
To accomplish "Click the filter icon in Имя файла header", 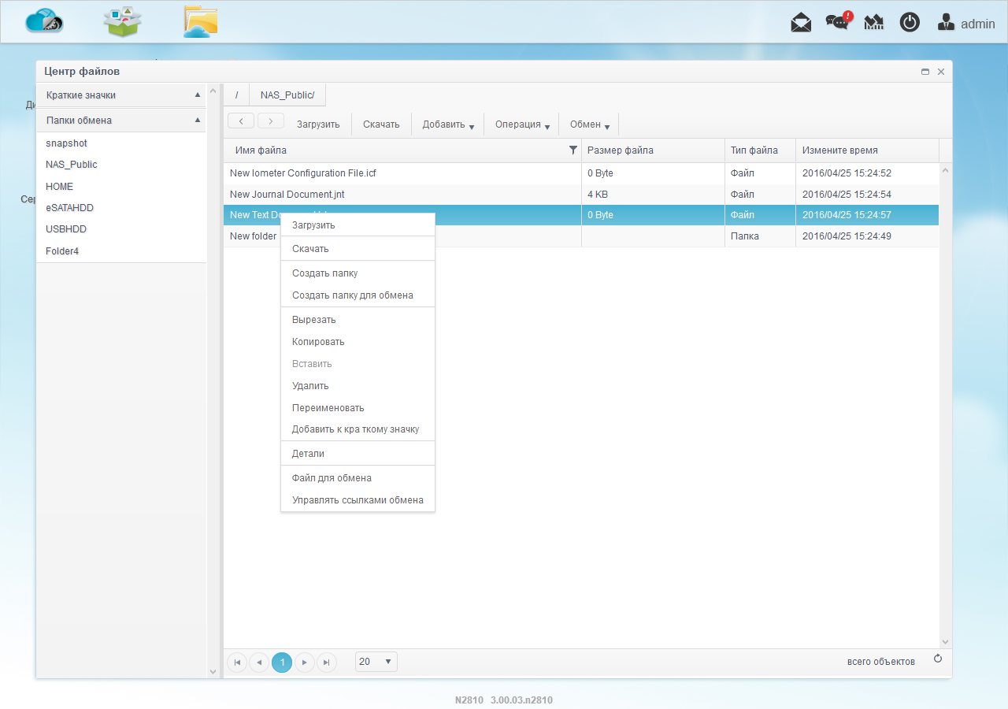I will (x=573, y=150).
